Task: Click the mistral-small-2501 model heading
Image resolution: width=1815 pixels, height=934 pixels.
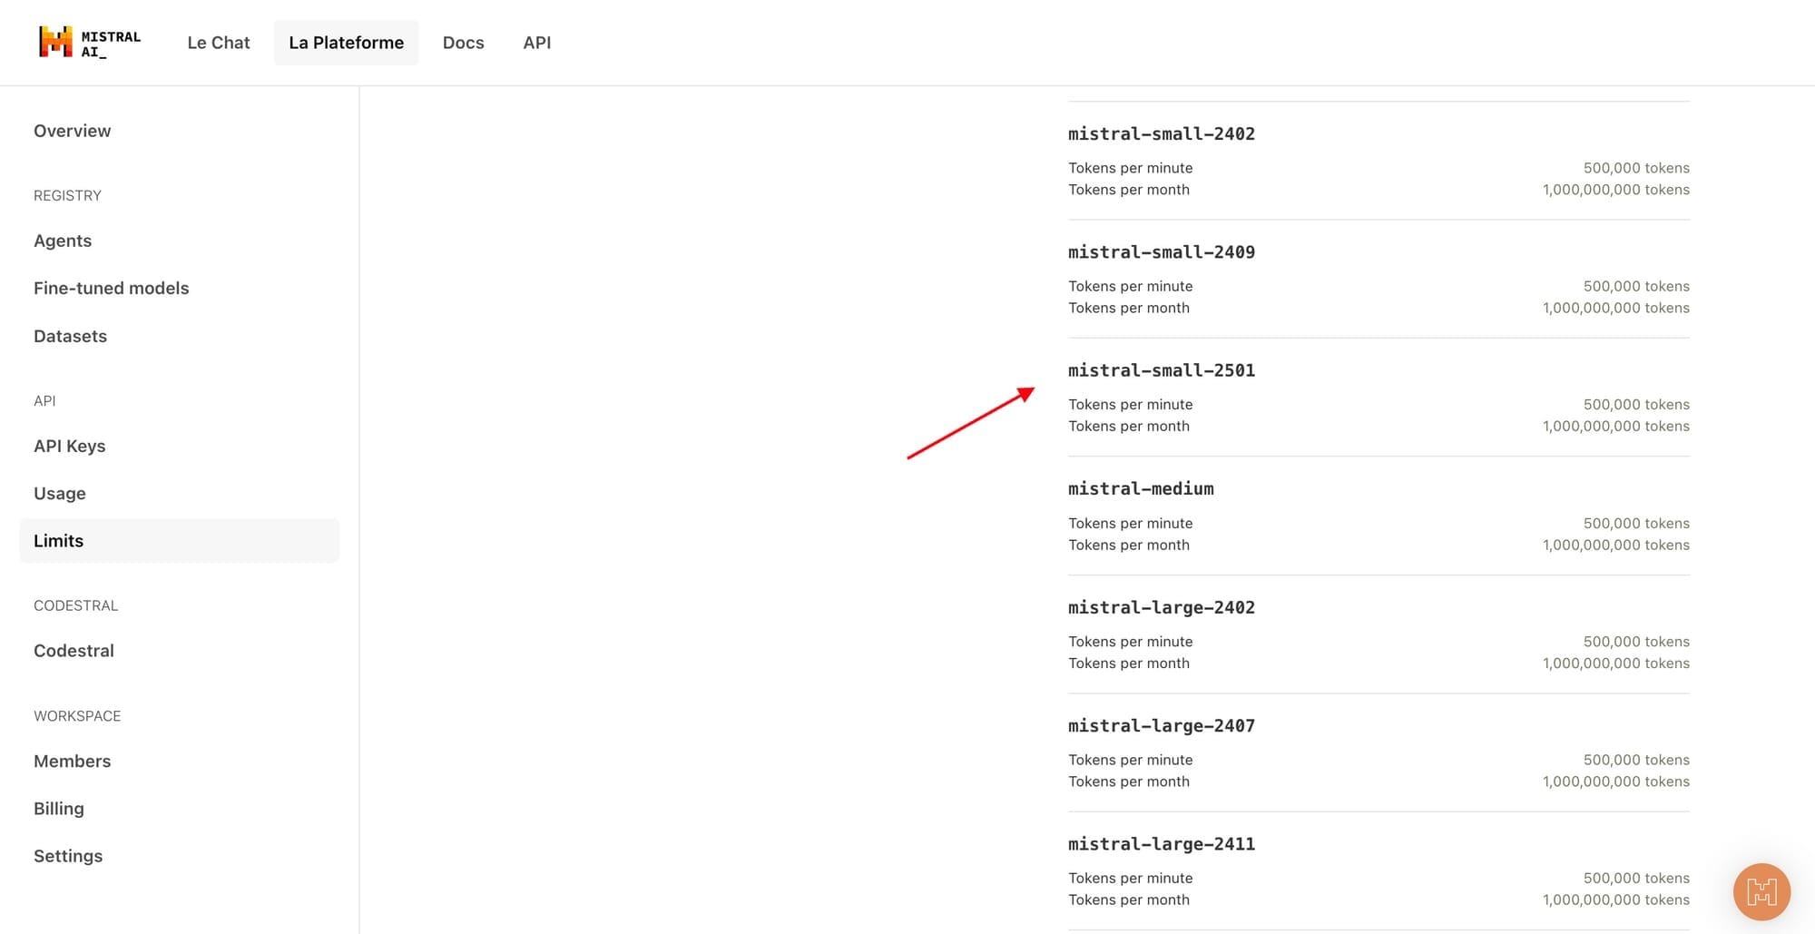Action: (x=1162, y=370)
